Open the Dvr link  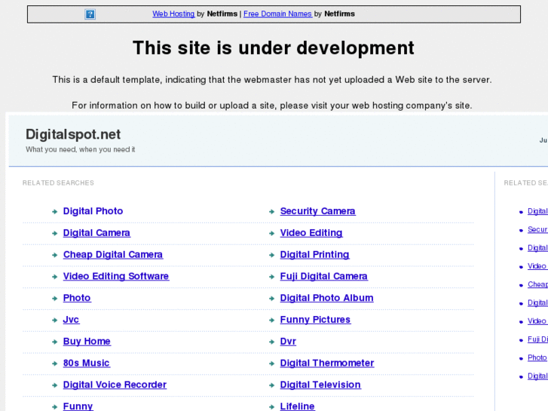point(288,341)
